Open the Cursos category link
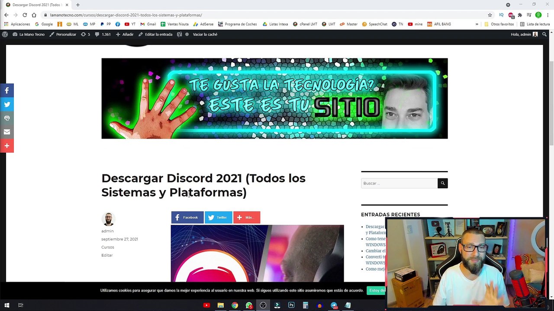The width and height of the screenshot is (554, 311). pos(108,248)
